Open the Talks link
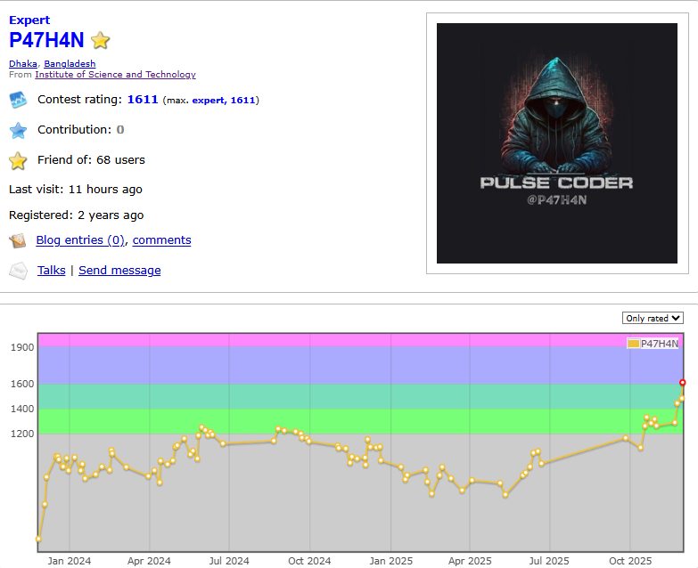The height and width of the screenshot is (568, 698). pyautogui.click(x=51, y=271)
